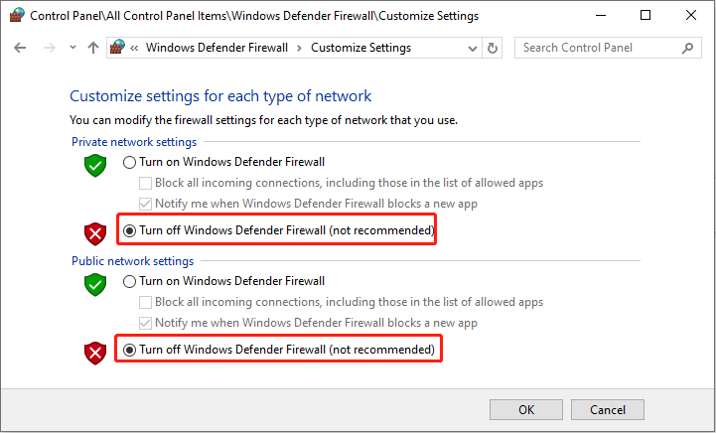716x433 pixels.
Task: Turn on Windows Defender Firewall for private network
Action: pyautogui.click(x=129, y=162)
